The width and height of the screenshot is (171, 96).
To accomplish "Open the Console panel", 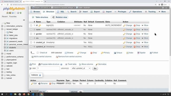I will pos(34,91).
